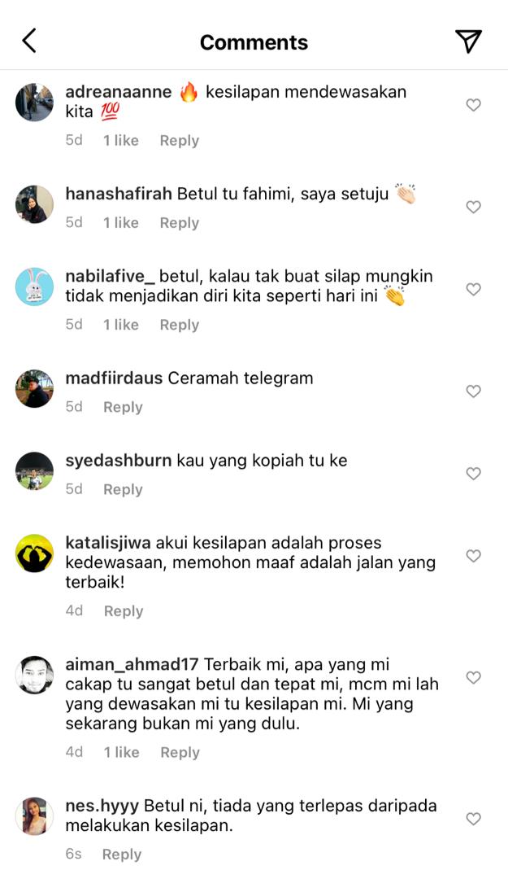View likes on aiman_ahmad17's comment

(121, 752)
